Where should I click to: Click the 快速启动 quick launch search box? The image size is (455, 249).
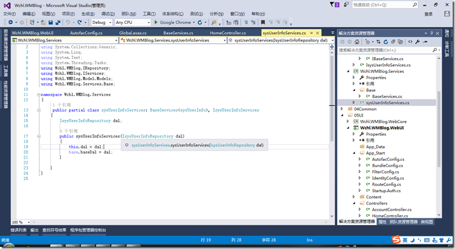[x=385, y=5]
